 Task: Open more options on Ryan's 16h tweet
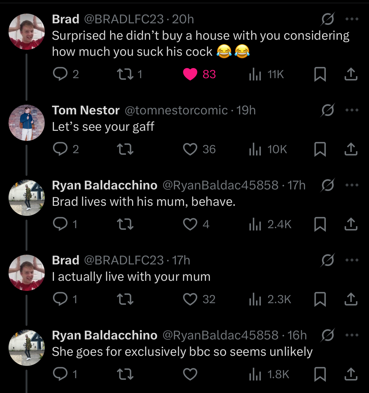[x=352, y=335]
